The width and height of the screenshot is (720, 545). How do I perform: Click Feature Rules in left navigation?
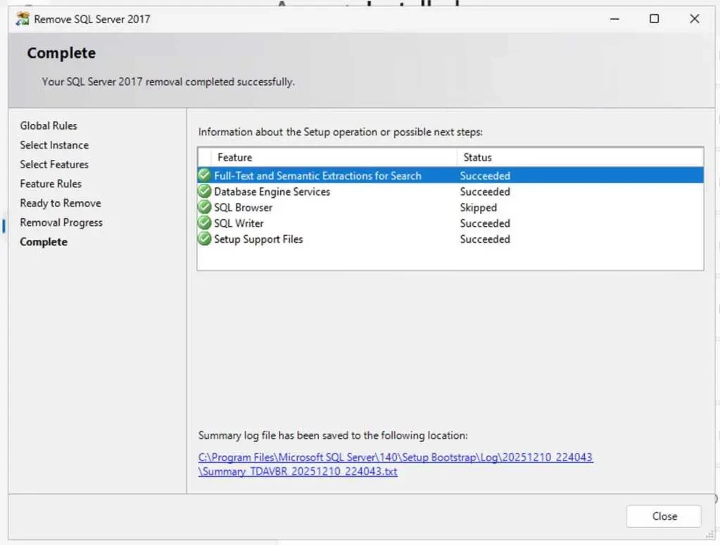[51, 184]
